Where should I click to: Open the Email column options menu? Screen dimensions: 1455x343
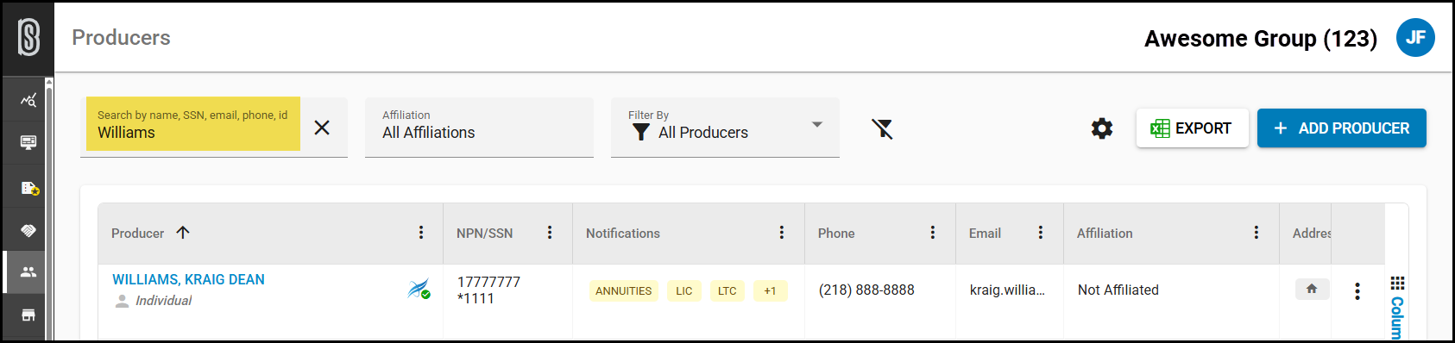coord(1041,232)
